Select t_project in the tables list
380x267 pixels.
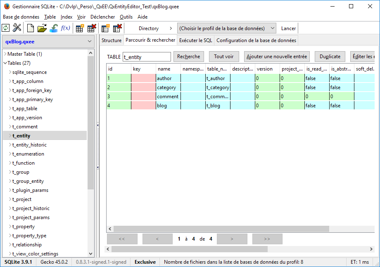22,199
